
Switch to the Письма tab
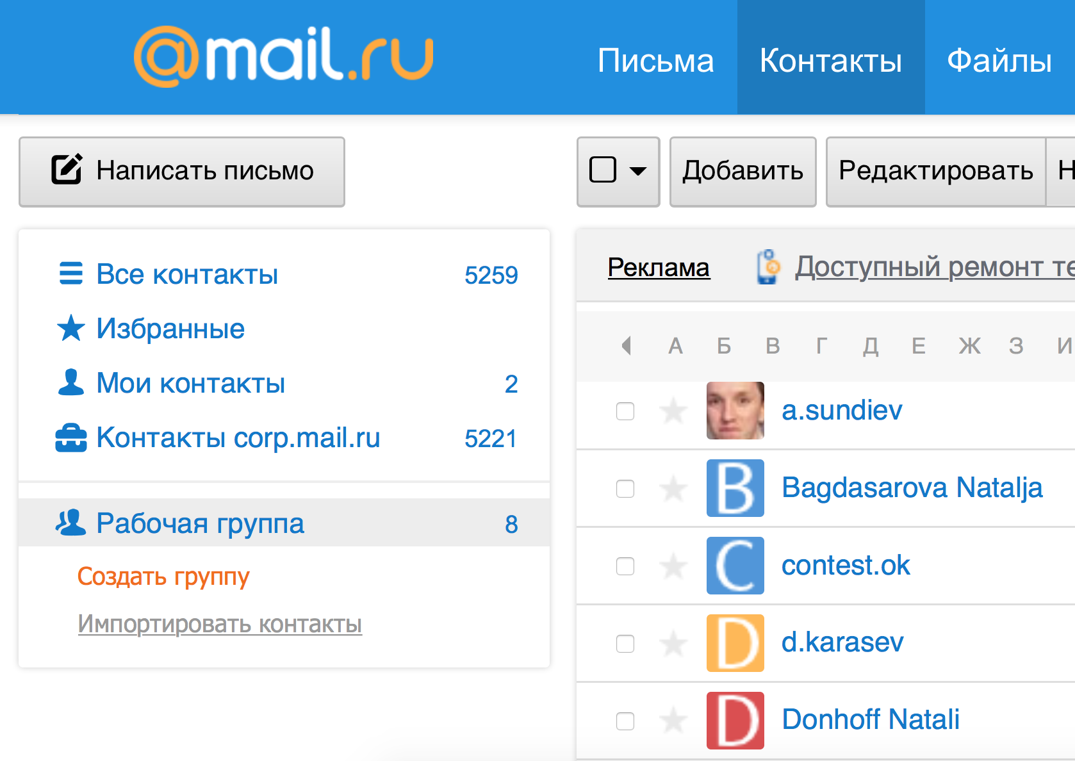point(655,60)
